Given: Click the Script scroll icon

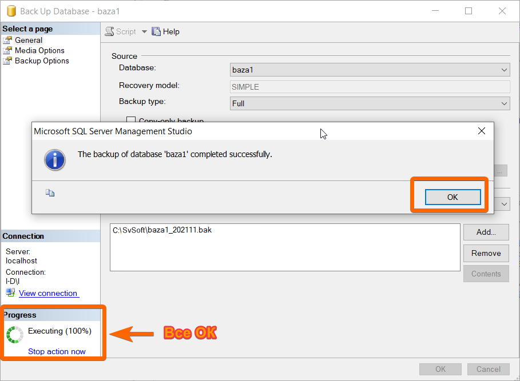Looking at the screenshot, I should point(109,31).
